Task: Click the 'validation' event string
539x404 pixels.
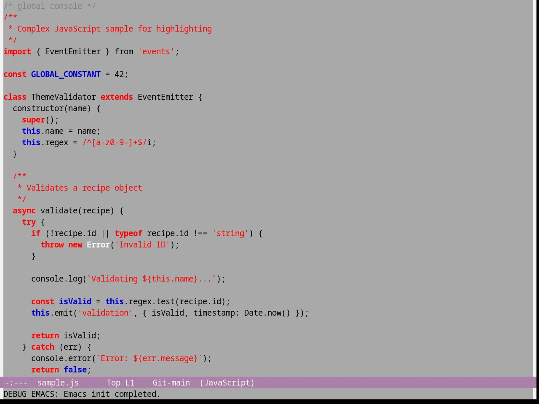Action: coord(105,313)
